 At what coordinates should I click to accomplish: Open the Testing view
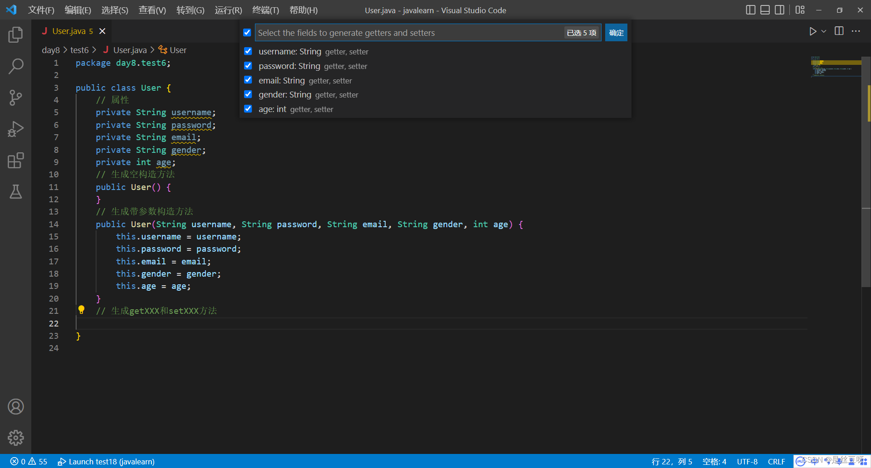16,192
